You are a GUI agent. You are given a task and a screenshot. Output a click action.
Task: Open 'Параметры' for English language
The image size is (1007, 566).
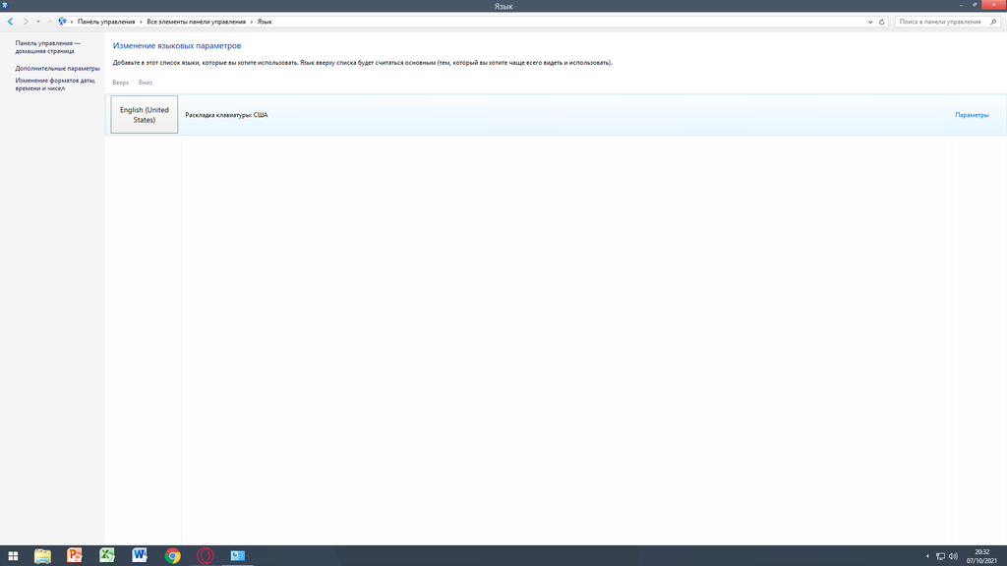click(x=972, y=115)
